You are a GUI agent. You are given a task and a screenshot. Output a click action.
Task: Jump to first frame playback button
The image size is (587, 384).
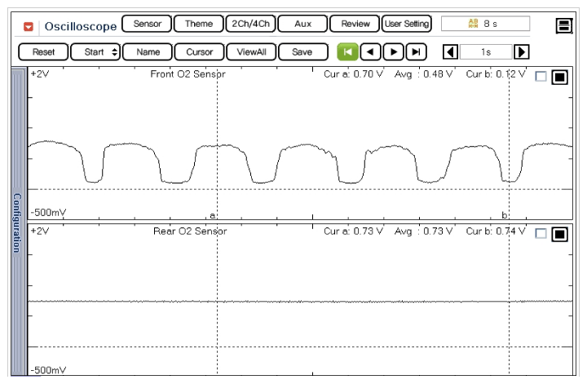point(347,52)
